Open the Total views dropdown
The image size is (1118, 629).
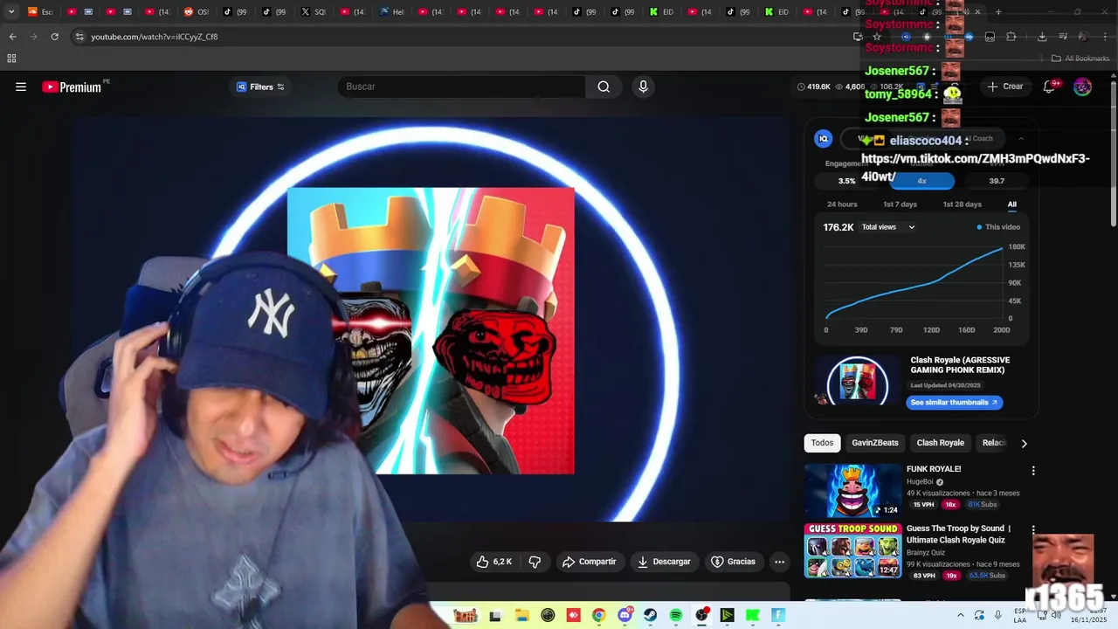pos(887,227)
